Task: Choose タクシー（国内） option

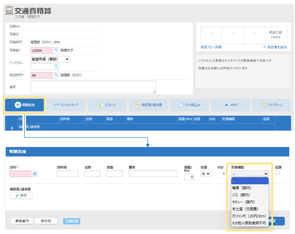Action: coord(243,201)
